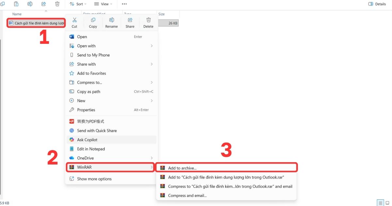Expand the WinRAR submenu arrow
Viewport: 392px width, 206px height.
coord(152,167)
